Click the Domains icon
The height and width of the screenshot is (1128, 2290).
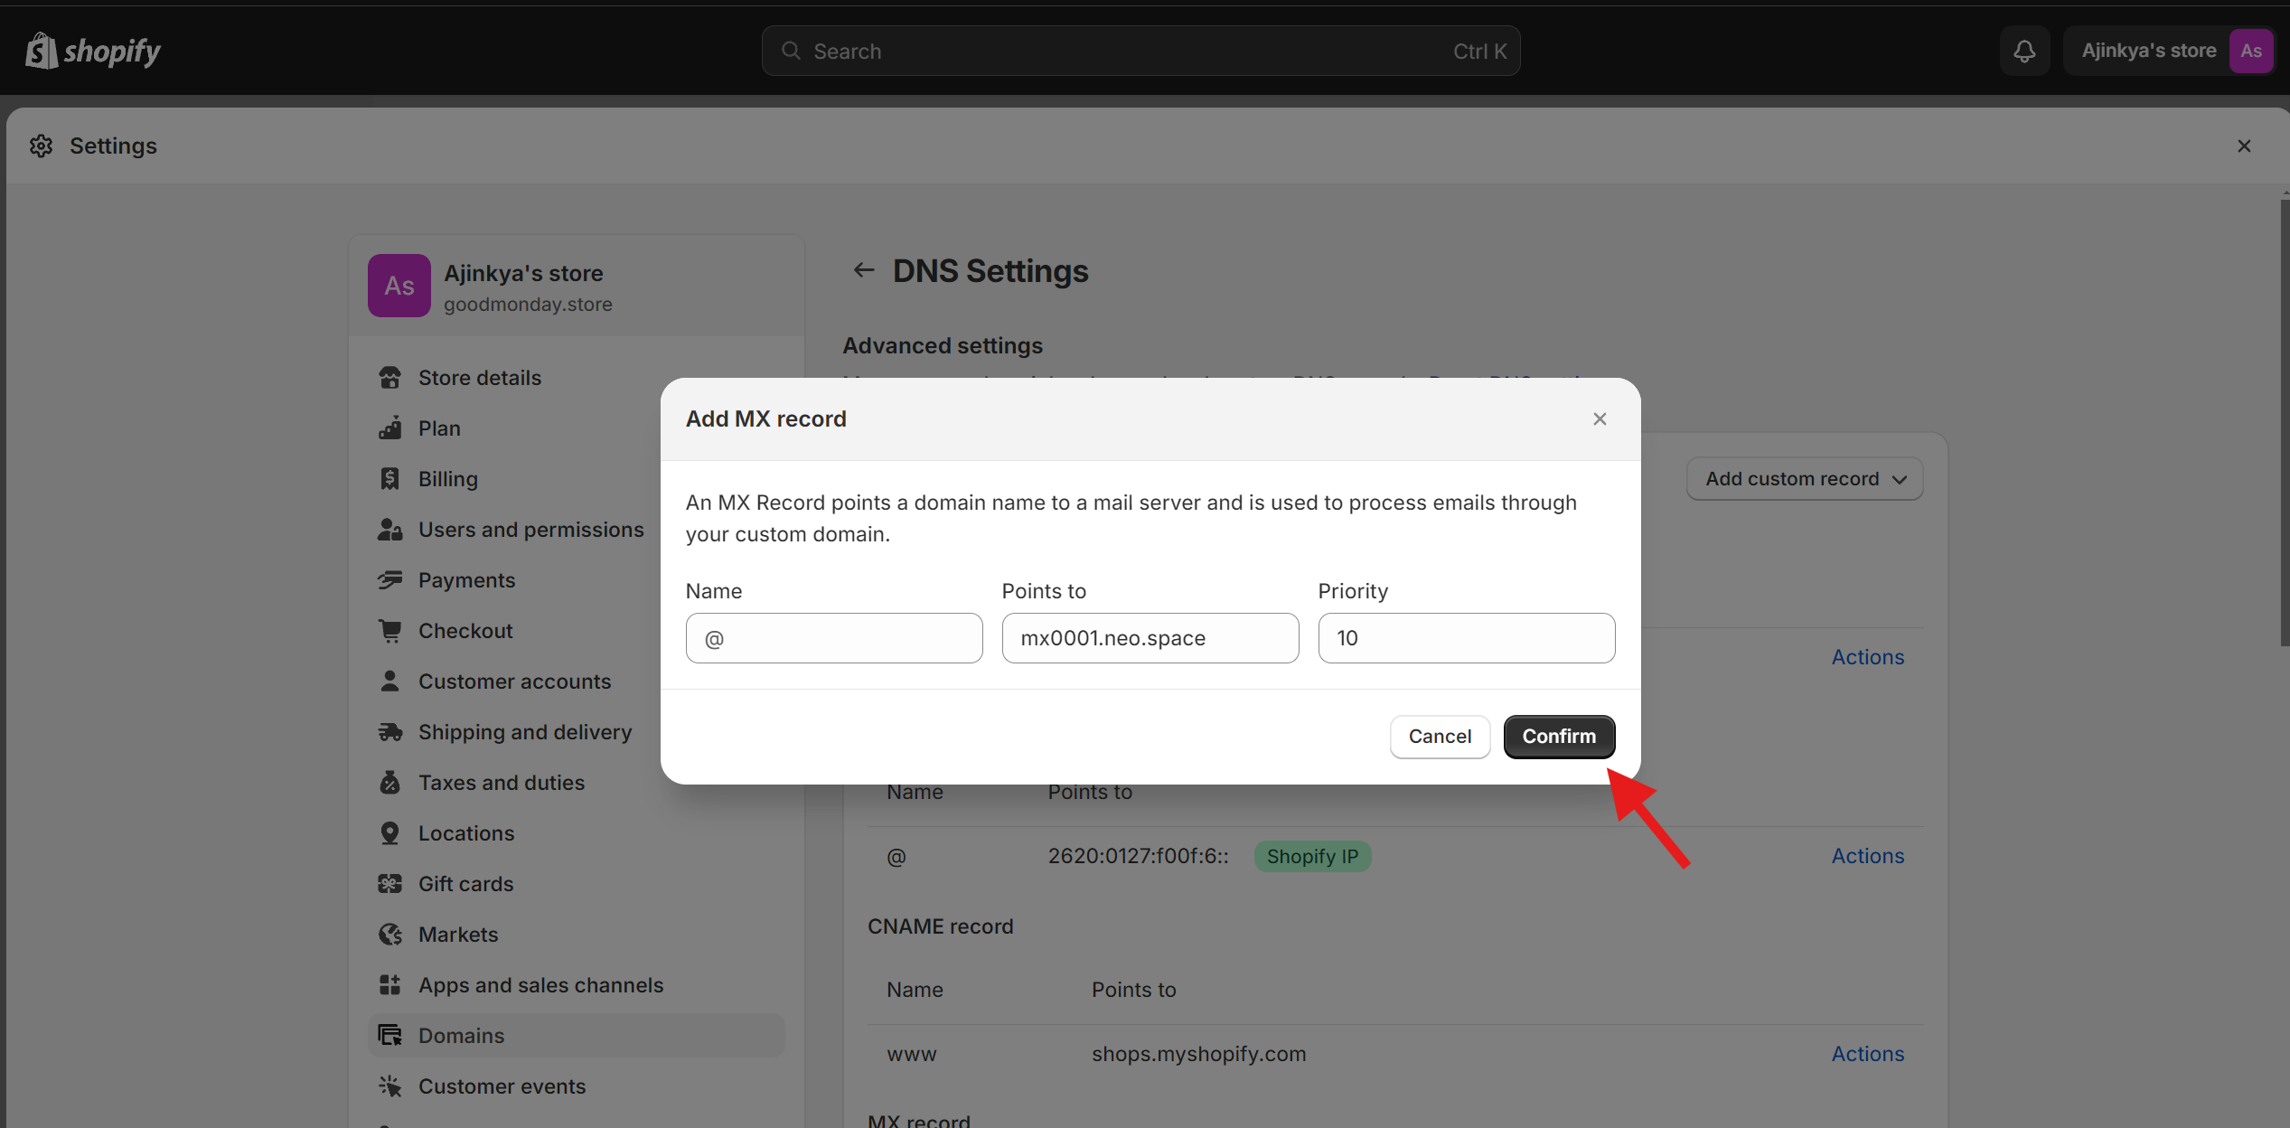pos(390,1036)
